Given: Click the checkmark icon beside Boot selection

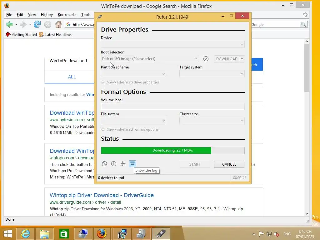Looking at the screenshot, I should pyautogui.click(x=206, y=59).
